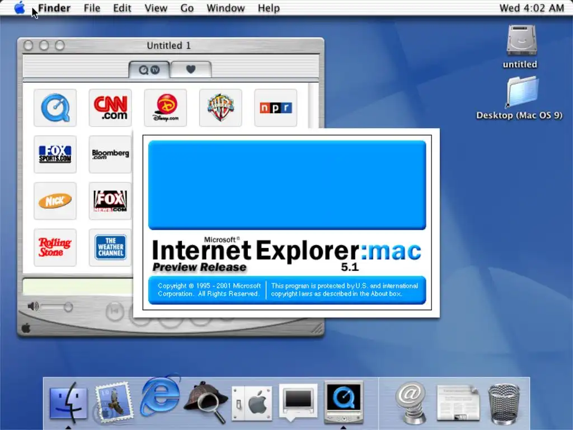Click the Displays monitor icon in Dock

pyautogui.click(x=298, y=401)
